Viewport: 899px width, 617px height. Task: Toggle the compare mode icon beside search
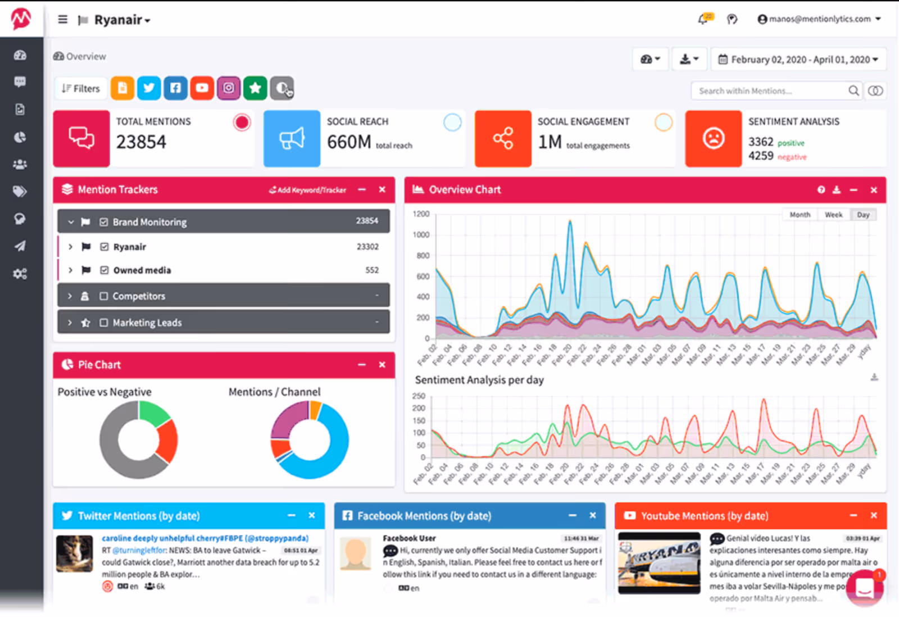point(875,90)
